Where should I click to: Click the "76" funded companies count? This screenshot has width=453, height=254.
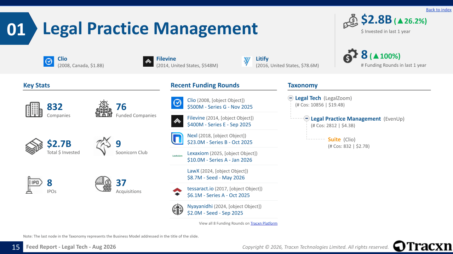pos(121,107)
